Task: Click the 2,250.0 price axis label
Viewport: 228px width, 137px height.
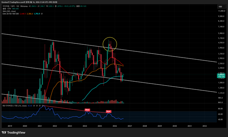Action: tap(221, 68)
